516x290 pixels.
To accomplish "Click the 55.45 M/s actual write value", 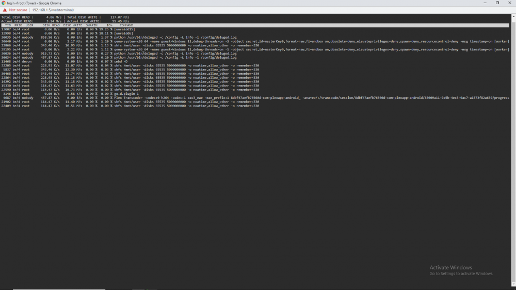I will click(120, 21).
